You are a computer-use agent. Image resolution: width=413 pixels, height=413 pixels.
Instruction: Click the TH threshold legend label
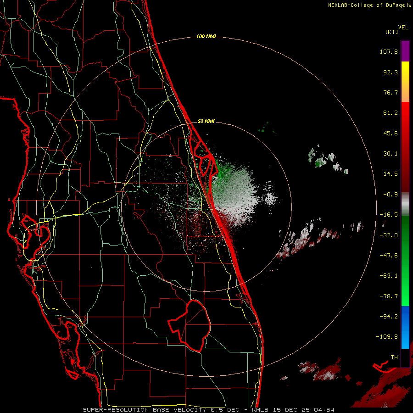394,357
